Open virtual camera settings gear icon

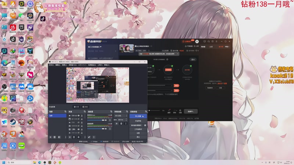coord(145,125)
